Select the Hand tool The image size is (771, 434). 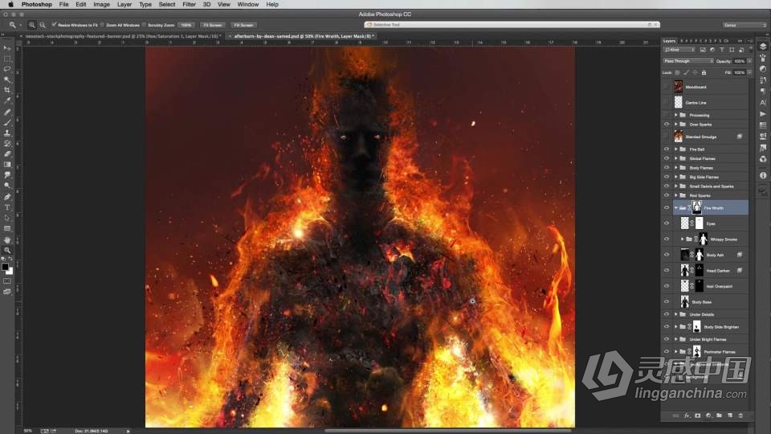coord(7,240)
